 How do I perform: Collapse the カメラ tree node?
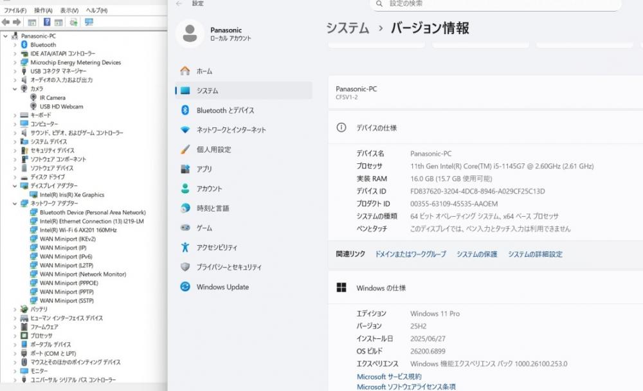tap(15, 89)
